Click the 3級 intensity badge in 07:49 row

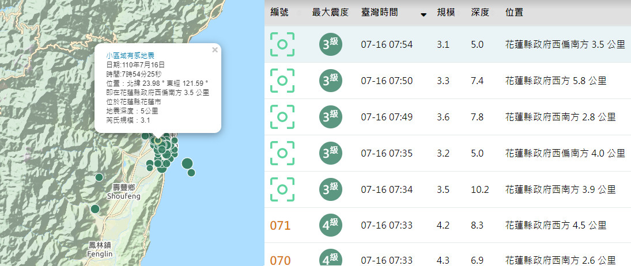coord(331,117)
